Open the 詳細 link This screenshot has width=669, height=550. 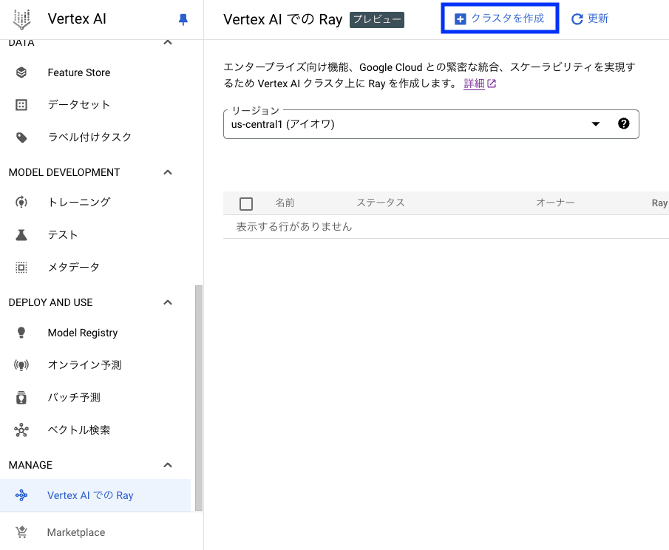tap(474, 84)
